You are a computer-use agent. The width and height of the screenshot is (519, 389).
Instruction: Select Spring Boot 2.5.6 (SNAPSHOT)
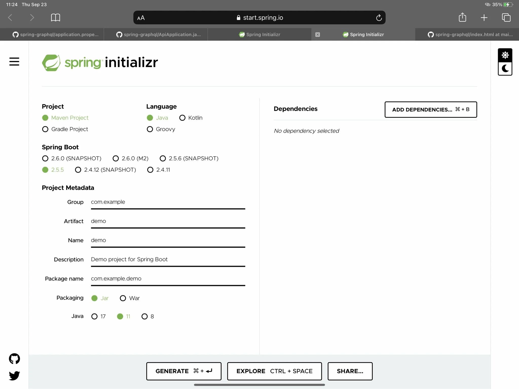[x=189, y=158]
